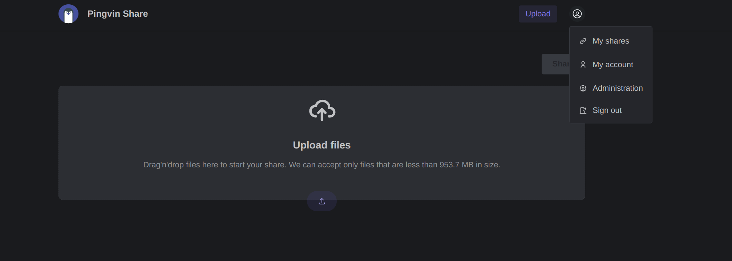Screen dimensions: 732x261
Task: Go to Administration from the user menu
Action: [x=617, y=88]
